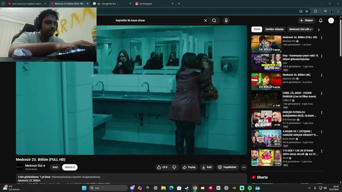Install app icon in address bar
The width and height of the screenshot is (342, 192).
pos(301,11)
